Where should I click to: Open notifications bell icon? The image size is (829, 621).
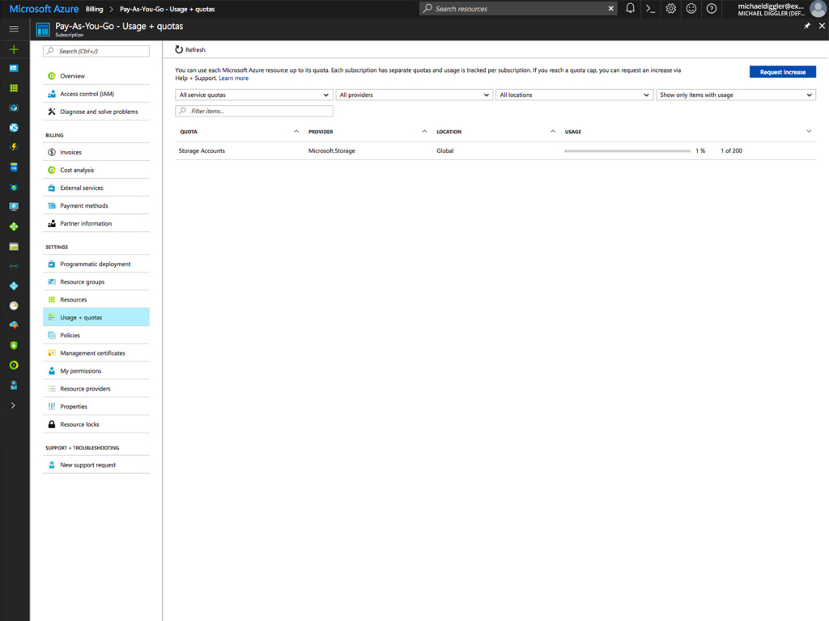tap(630, 8)
